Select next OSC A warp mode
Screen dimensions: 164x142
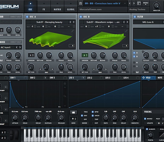(x=52, y=69)
